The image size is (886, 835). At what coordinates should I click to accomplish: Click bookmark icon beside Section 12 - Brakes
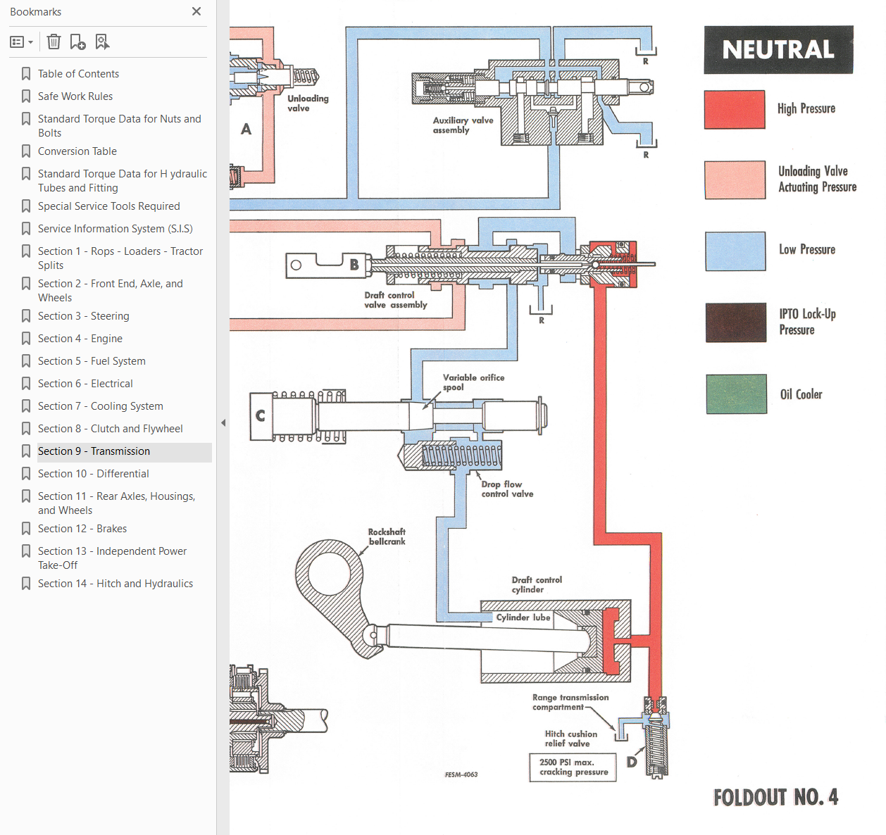(x=26, y=529)
